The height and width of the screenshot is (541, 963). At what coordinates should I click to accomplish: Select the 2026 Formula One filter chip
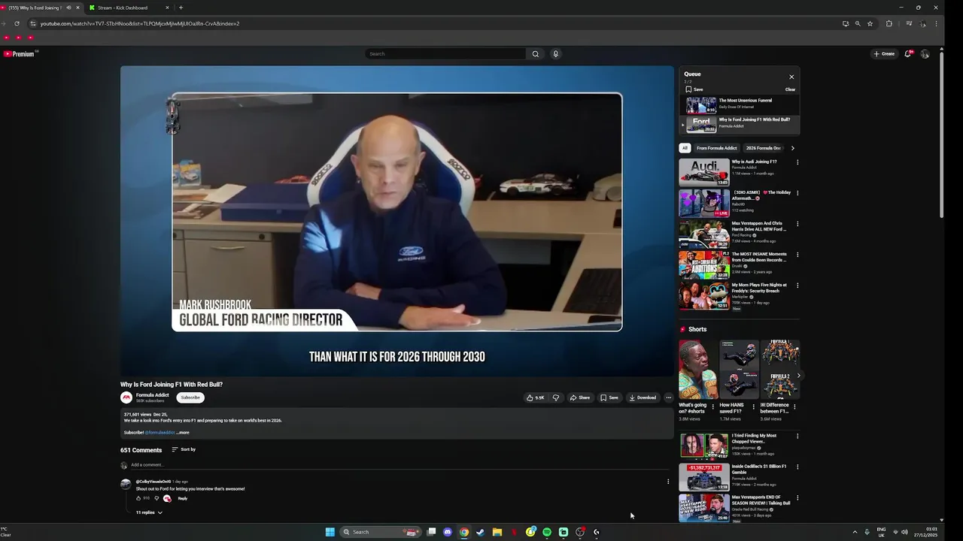tap(763, 148)
